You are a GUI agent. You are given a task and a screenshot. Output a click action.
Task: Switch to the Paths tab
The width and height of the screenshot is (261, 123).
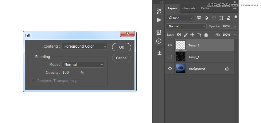(x=205, y=8)
